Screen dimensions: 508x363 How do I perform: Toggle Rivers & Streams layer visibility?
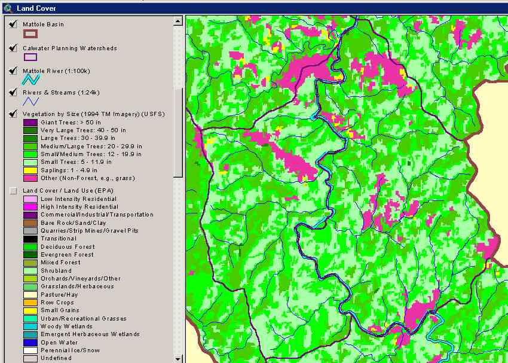coord(13,93)
